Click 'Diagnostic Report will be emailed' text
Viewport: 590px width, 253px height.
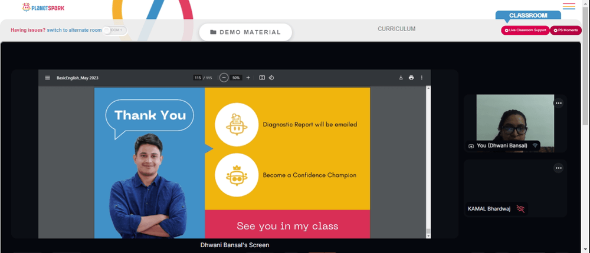(310, 124)
